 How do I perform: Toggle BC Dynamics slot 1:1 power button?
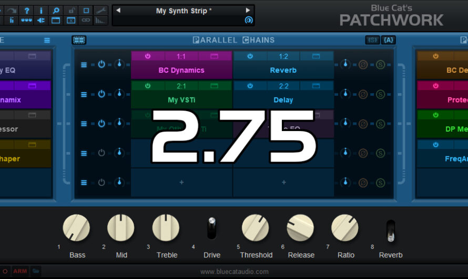click(148, 56)
